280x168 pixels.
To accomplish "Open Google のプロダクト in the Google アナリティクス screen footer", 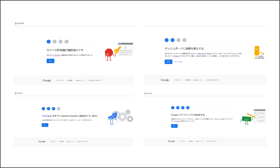I will 212,141.
